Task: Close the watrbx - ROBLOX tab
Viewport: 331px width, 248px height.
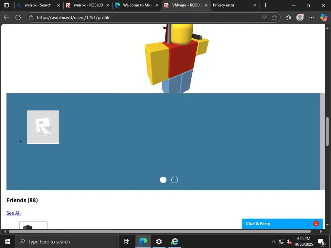Action: pos(108,5)
